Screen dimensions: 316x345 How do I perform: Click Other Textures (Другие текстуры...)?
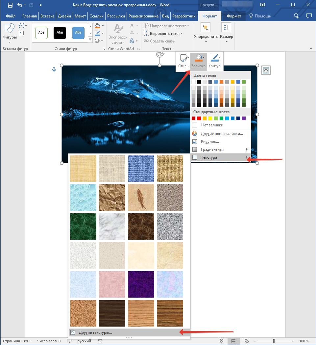[x=95, y=332]
